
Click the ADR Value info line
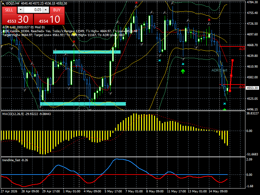point(70,31)
